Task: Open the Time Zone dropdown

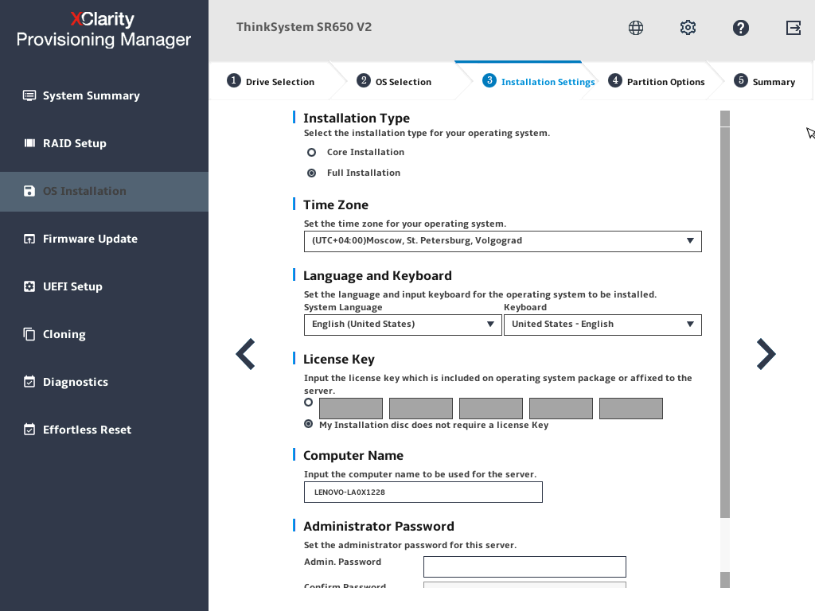Action: [503, 241]
